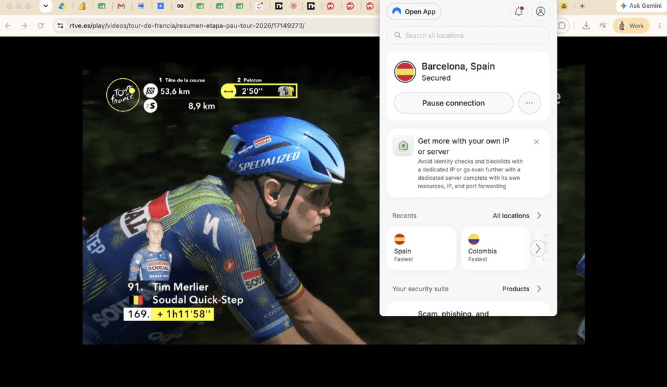The height and width of the screenshot is (387, 667).
Task: Open the account profile icon in VPN popup
Action: coord(540,12)
